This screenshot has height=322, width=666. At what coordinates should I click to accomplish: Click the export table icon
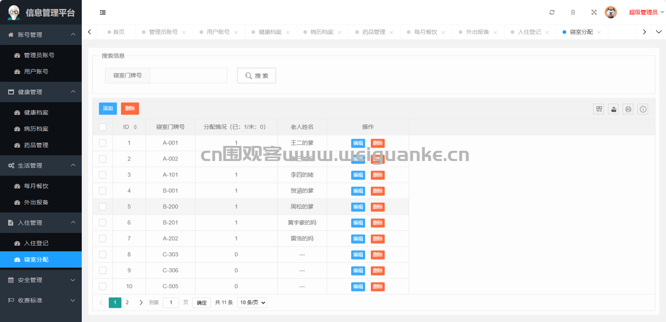[613, 109]
